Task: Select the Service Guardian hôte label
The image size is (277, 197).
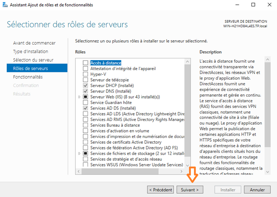Action: (111, 103)
